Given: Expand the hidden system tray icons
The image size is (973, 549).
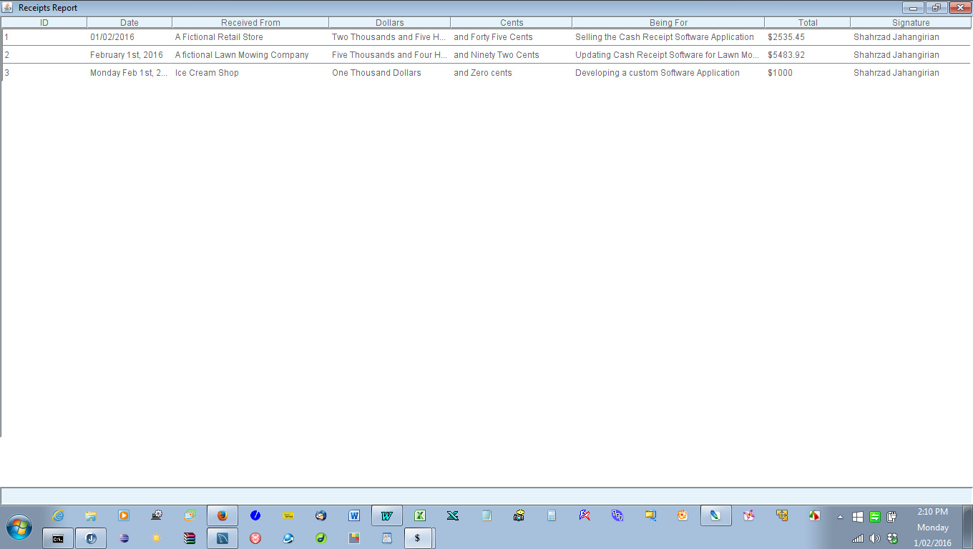Looking at the screenshot, I should point(839,515).
